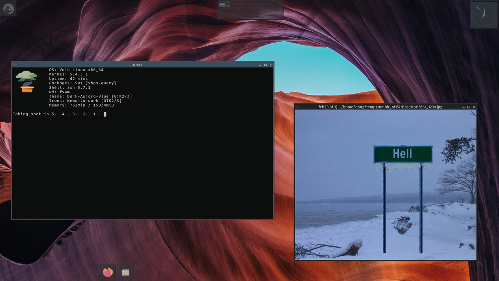Screen dimensions: 499x281
Task: Maximize the urxvt terminal window
Action: coord(265,65)
